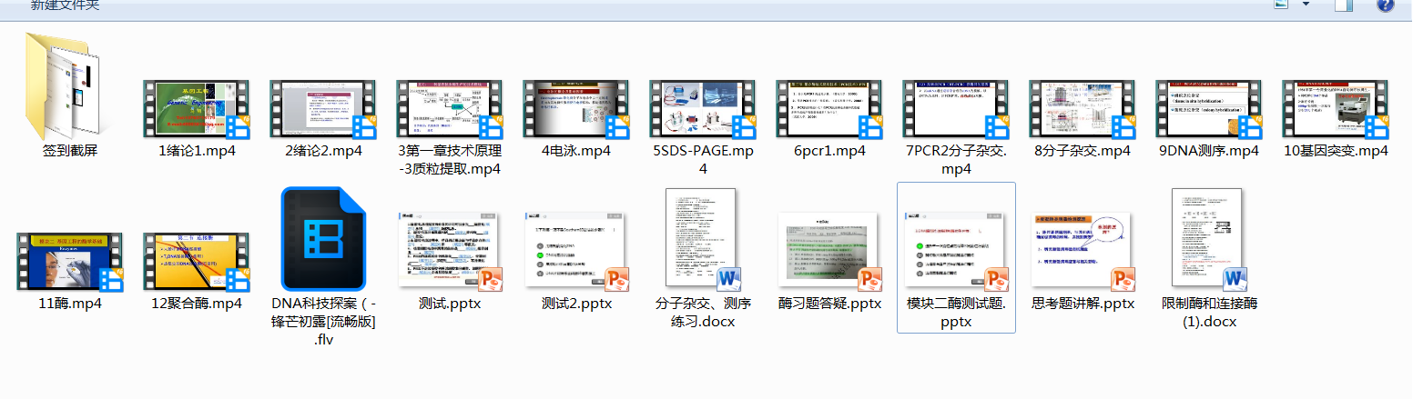Select 分子杂交、测序练习.docx document
Viewport: 1413px width, 399px height.
pos(703,239)
